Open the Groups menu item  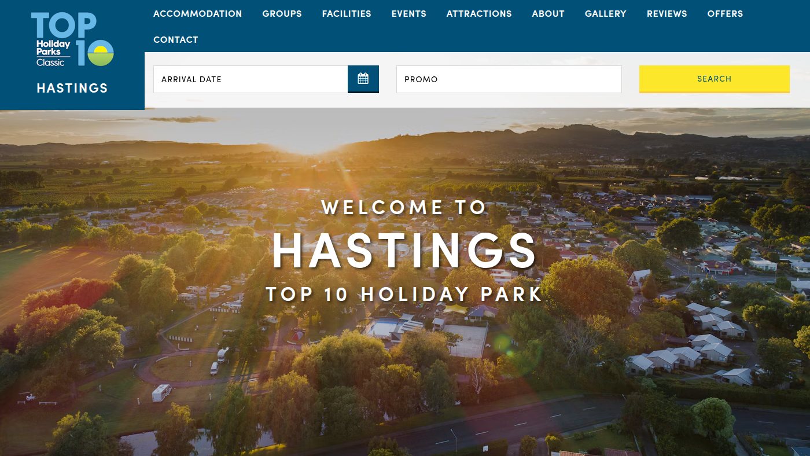click(x=282, y=13)
